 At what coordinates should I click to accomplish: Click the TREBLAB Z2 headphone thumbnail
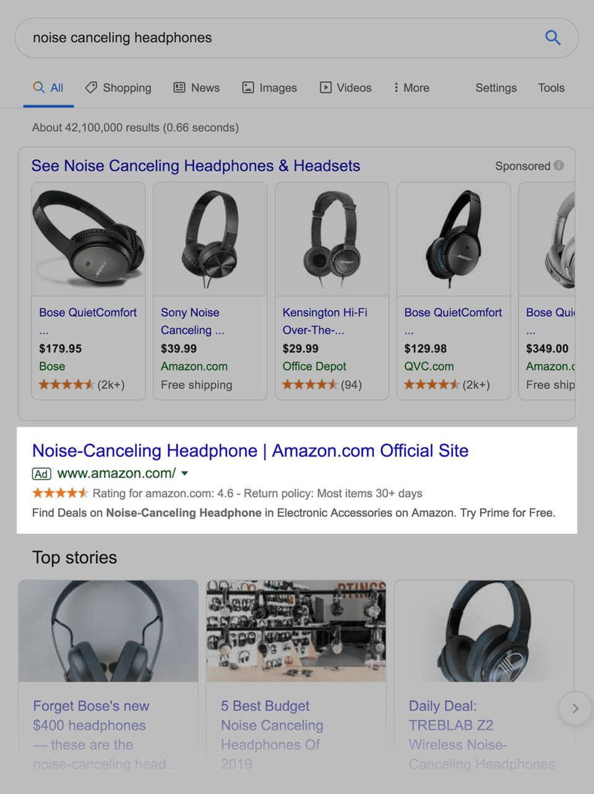pos(484,631)
